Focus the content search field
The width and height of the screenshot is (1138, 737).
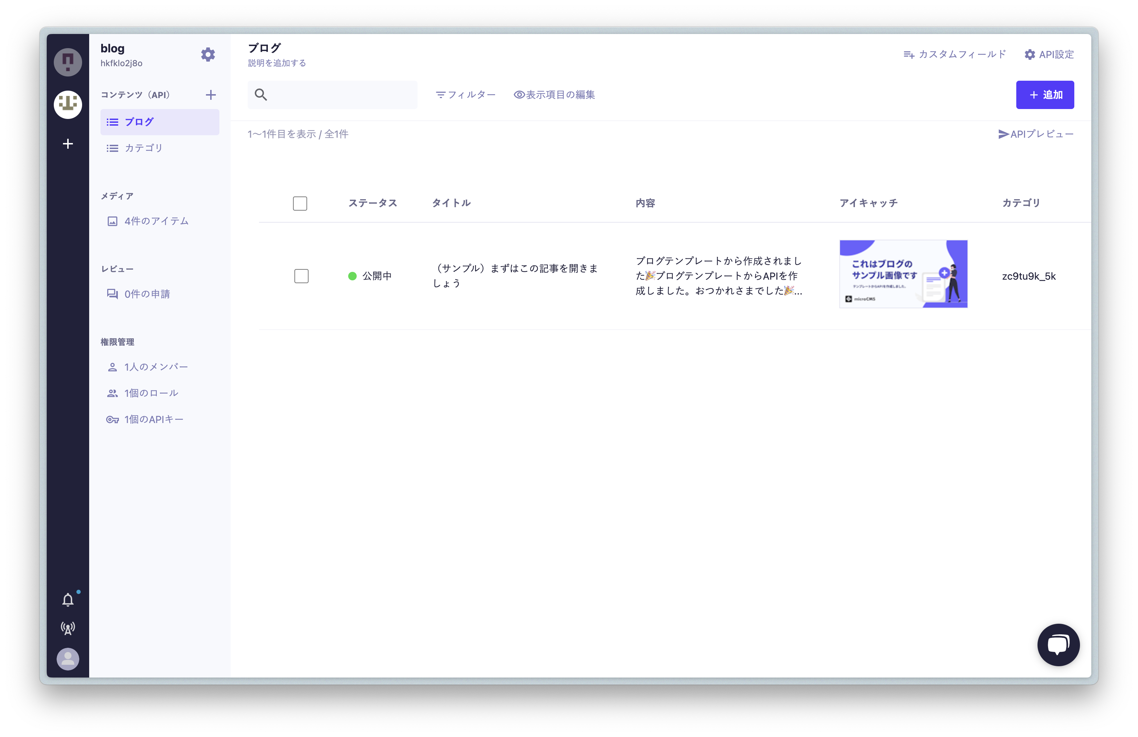coord(332,95)
